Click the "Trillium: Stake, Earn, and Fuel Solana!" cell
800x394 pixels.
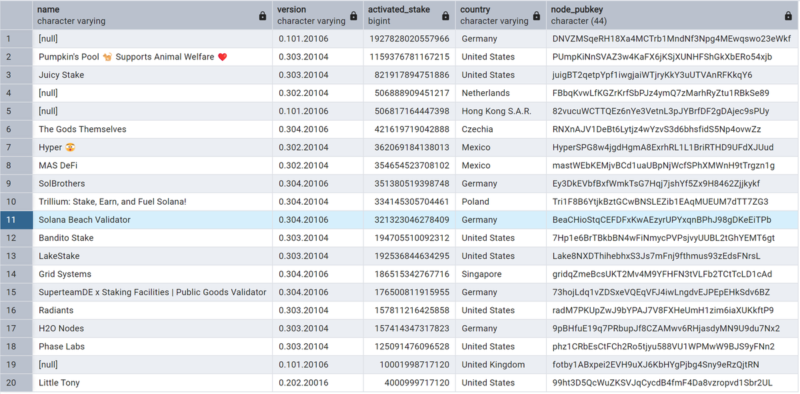click(152, 201)
